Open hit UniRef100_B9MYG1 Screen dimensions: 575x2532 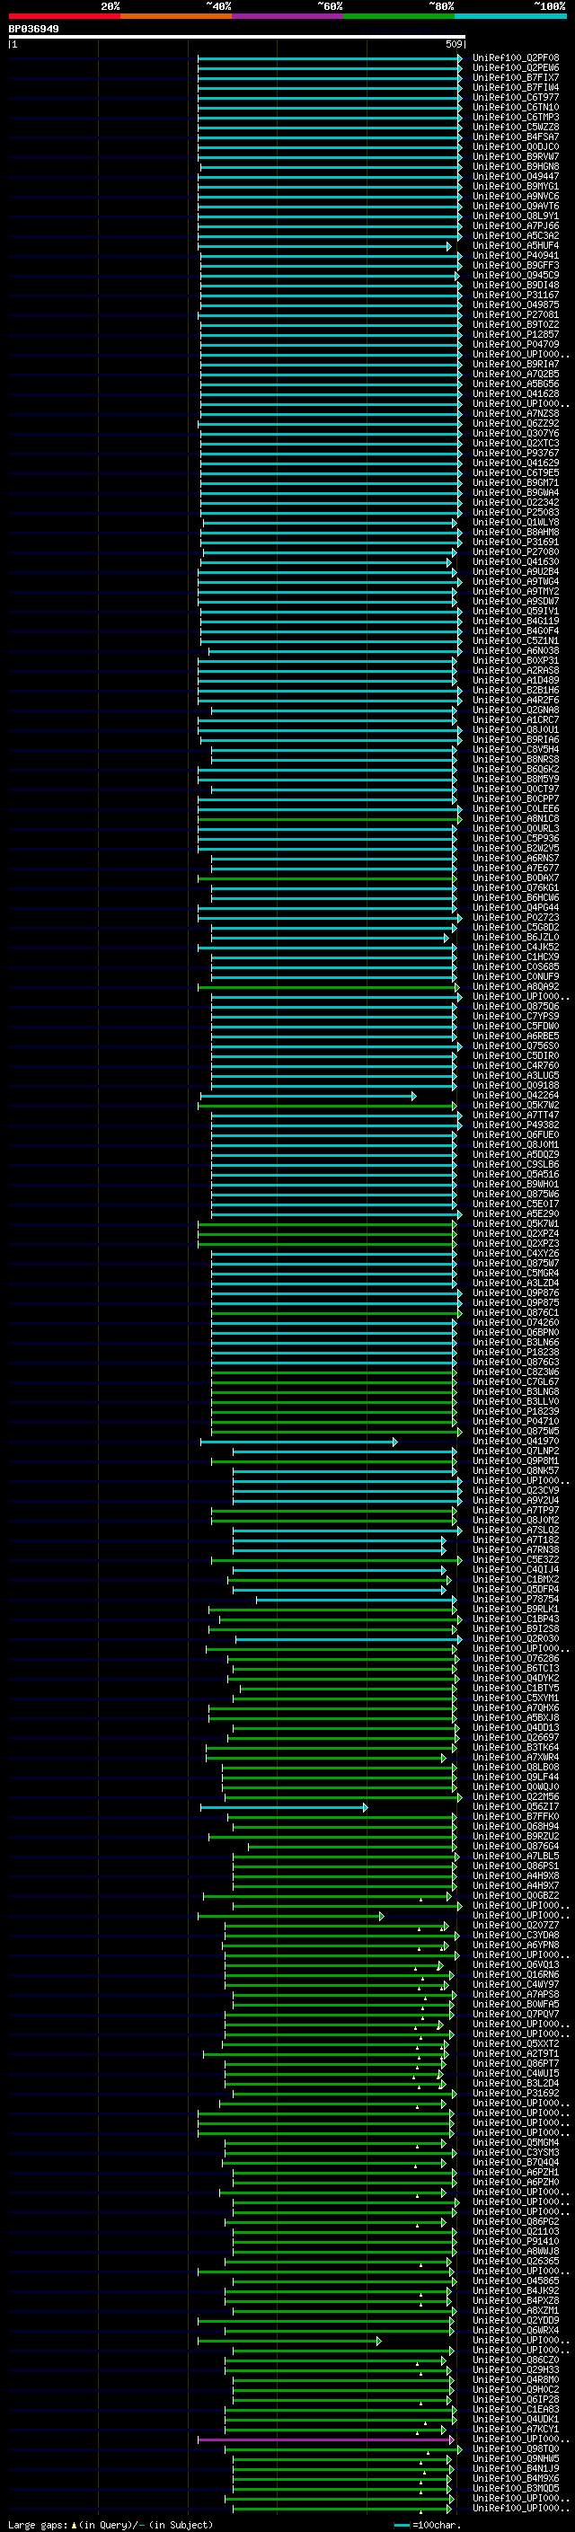point(516,186)
